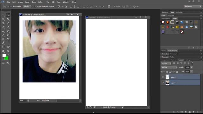This screenshot has height=114, width=203.
Task: Apply the yellow style swatch
Action: point(177,27)
